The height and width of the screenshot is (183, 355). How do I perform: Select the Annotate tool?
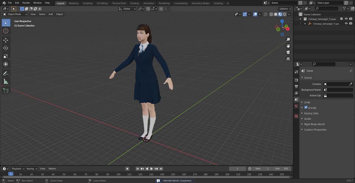(x=6, y=73)
